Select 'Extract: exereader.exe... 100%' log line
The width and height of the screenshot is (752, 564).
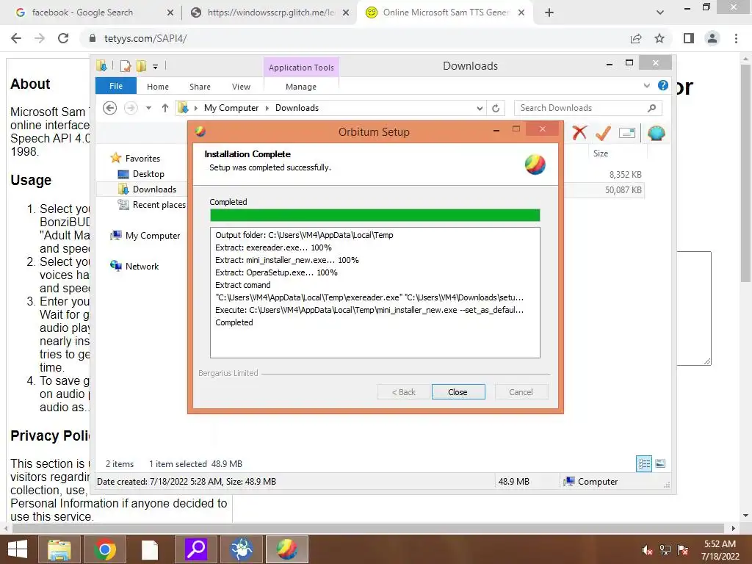pos(273,247)
